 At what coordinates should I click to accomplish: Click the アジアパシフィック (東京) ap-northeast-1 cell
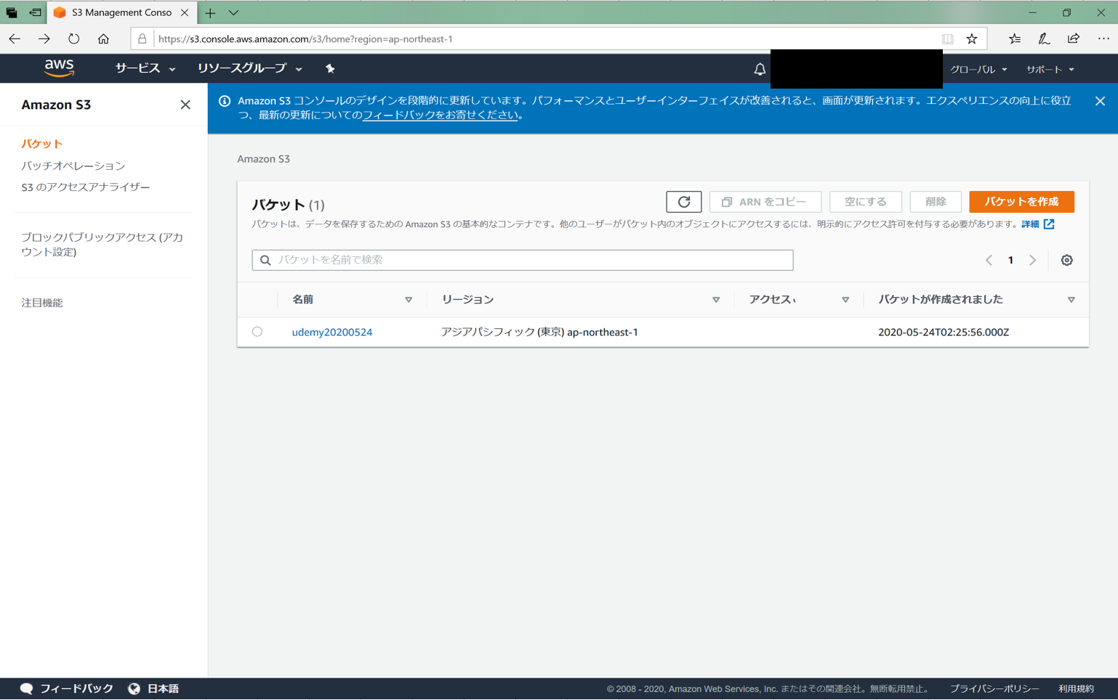[x=539, y=332]
